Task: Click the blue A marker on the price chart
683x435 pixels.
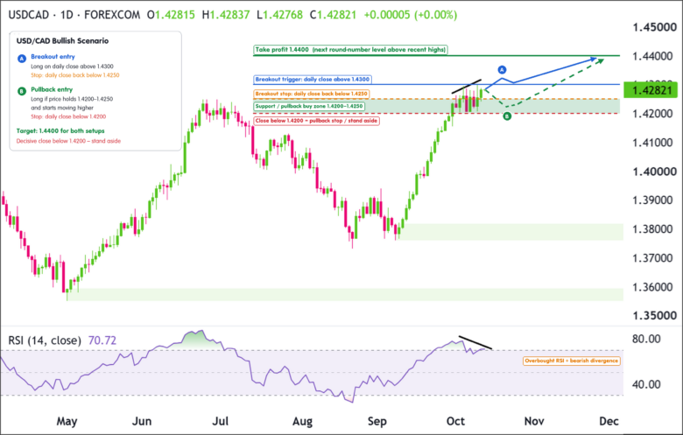Action: (x=502, y=70)
